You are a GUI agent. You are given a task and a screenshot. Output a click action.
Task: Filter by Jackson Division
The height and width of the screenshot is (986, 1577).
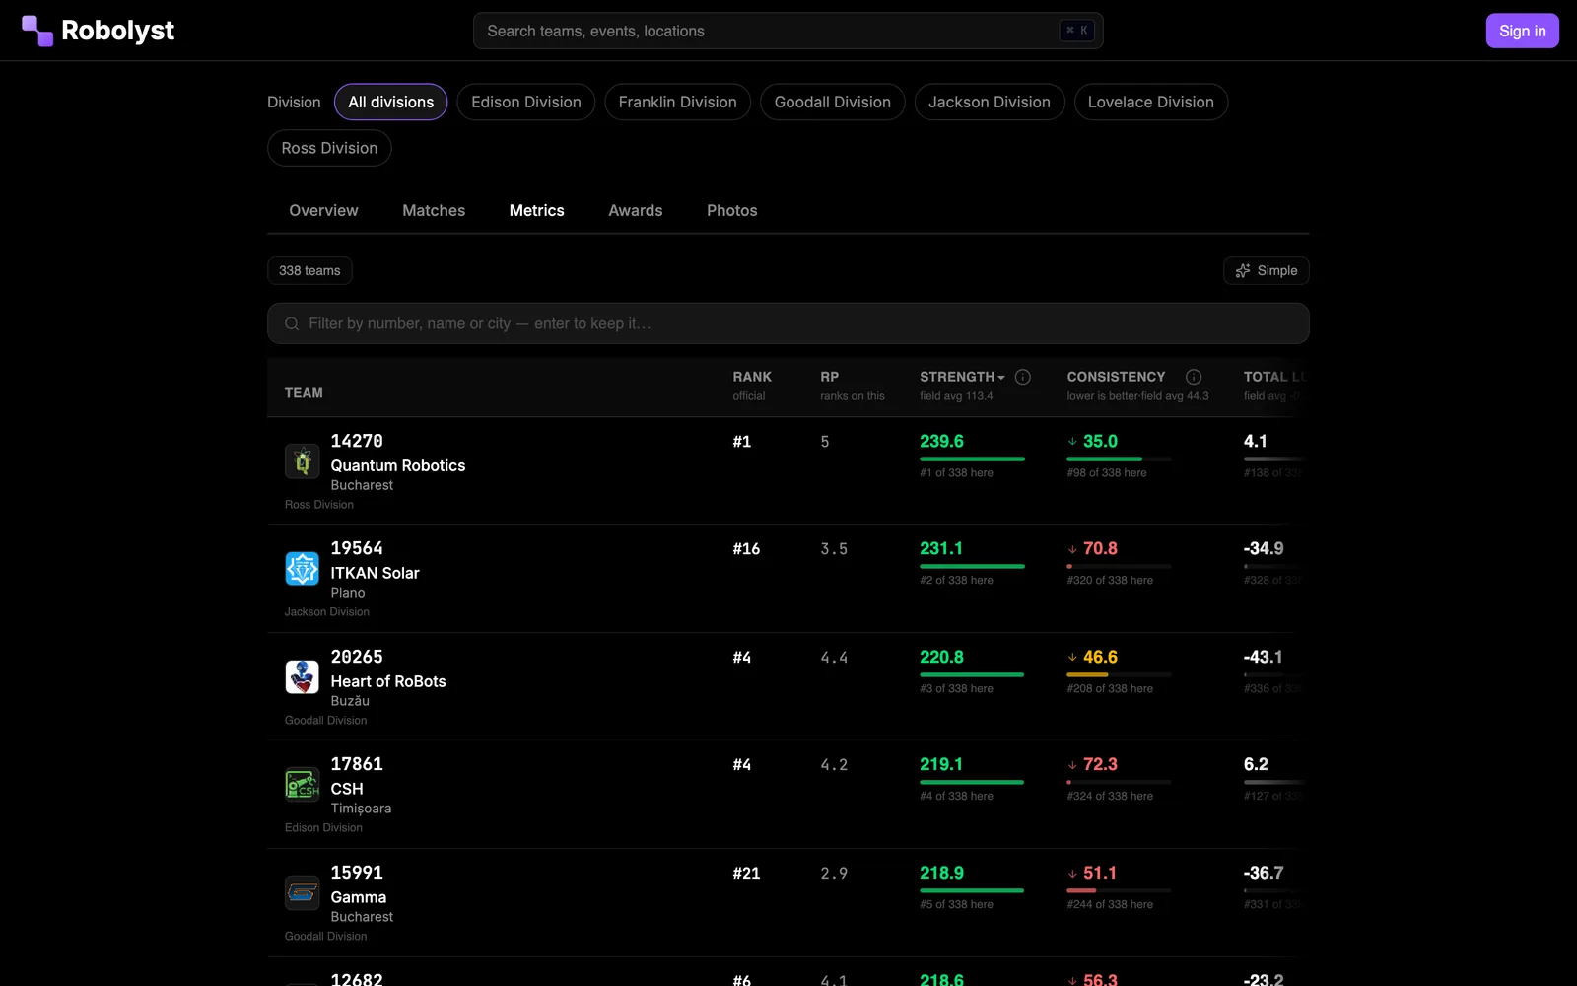[990, 102]
